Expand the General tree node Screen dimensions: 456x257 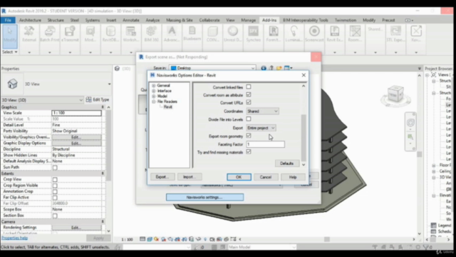point(154,86)
